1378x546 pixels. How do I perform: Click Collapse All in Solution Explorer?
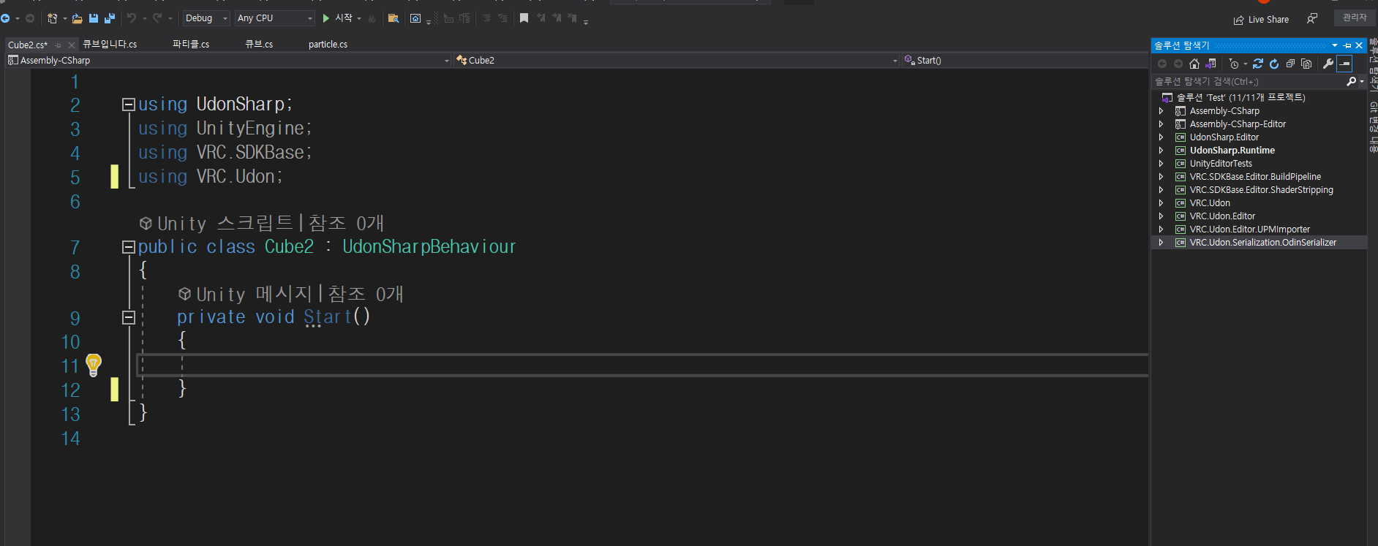click(1290, 64)
